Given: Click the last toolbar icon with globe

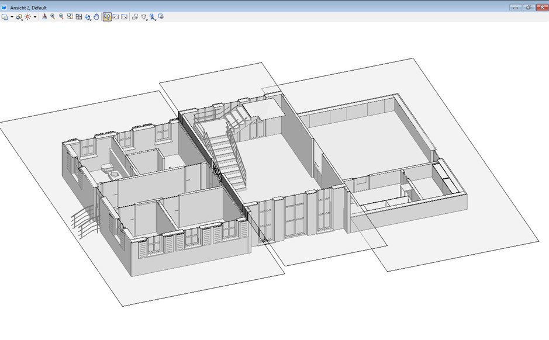Looking at the screenshot, I should click(161, 16).
